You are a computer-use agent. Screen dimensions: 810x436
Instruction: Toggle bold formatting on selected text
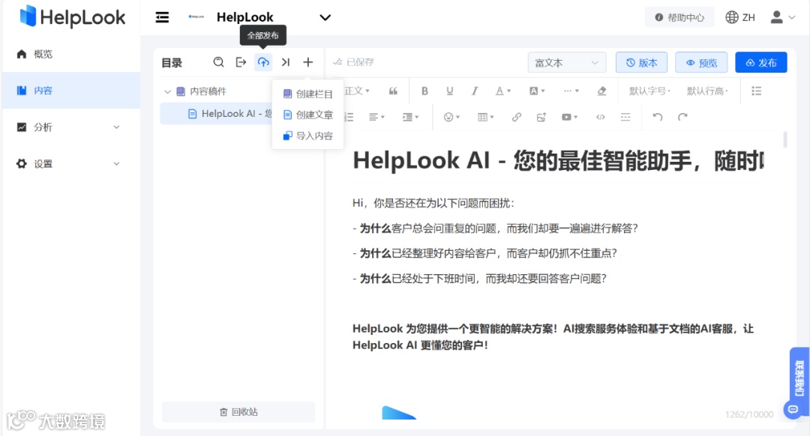pyautogui.click(x=424, y=90)
